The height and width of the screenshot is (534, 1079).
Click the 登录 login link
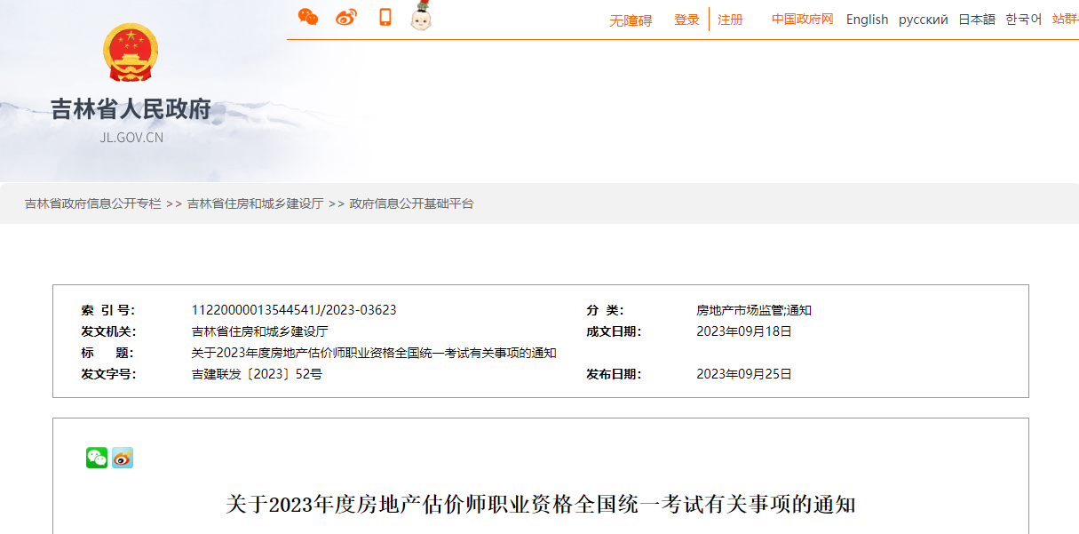click(x=686, y=20)
